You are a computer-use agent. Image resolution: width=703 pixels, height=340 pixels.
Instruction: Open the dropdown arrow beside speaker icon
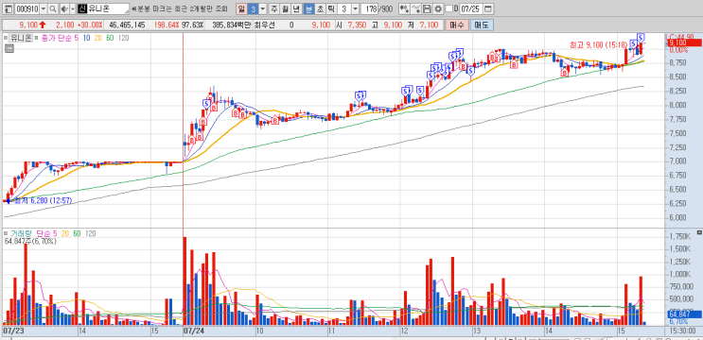tap(72, 8)
